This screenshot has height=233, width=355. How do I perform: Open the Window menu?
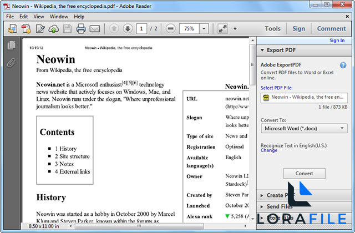click(59, 17)
